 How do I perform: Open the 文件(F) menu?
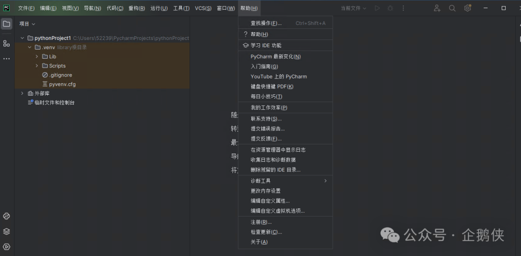point(26,8)
